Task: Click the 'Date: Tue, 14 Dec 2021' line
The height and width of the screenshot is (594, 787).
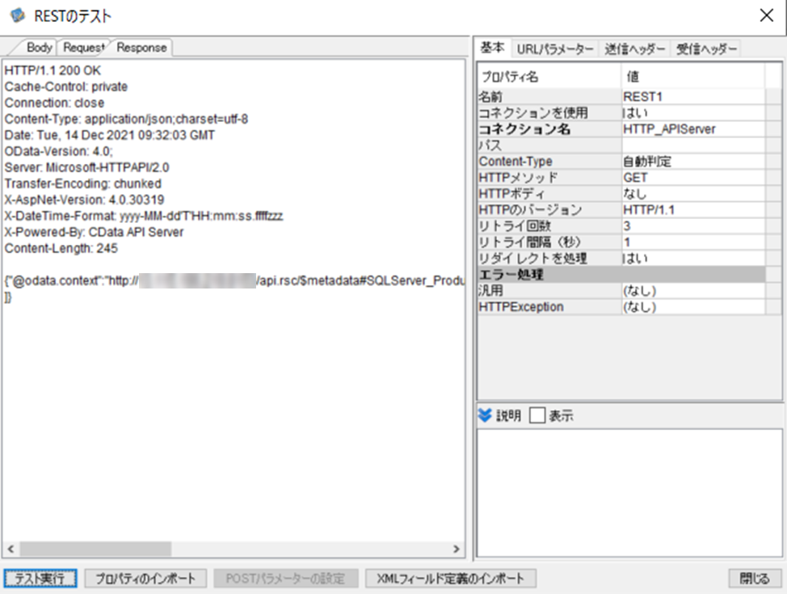Action: coord(109,135)
